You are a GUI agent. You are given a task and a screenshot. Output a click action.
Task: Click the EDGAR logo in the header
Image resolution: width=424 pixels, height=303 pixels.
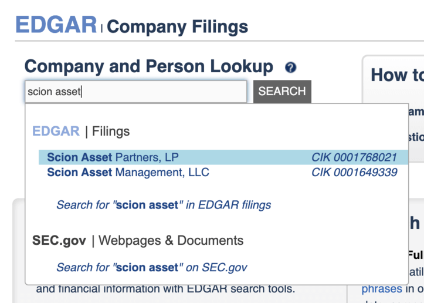(x=56, y=25)
